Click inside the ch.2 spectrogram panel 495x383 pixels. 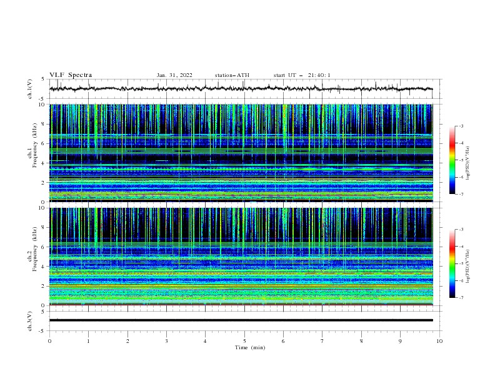click(241, 257)
